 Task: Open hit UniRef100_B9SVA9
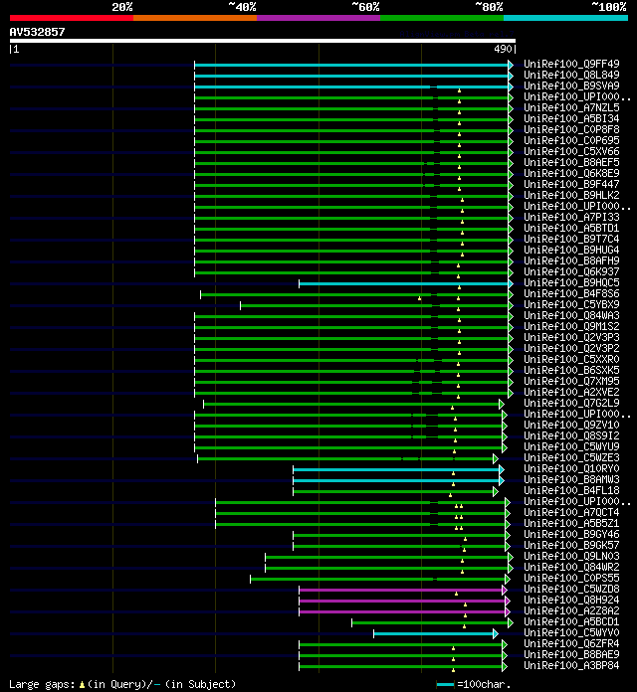click(x=571, y=86)
